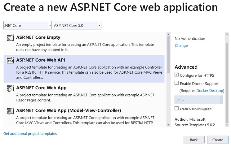Screen dimensions: 231x146
Task: Click template list scroll up arrow
Action: [x=168, y=34]
